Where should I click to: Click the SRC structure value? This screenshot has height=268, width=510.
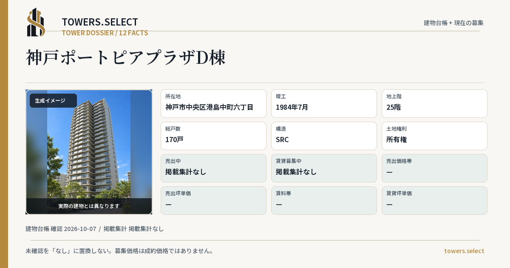click(x=282, y=140)
